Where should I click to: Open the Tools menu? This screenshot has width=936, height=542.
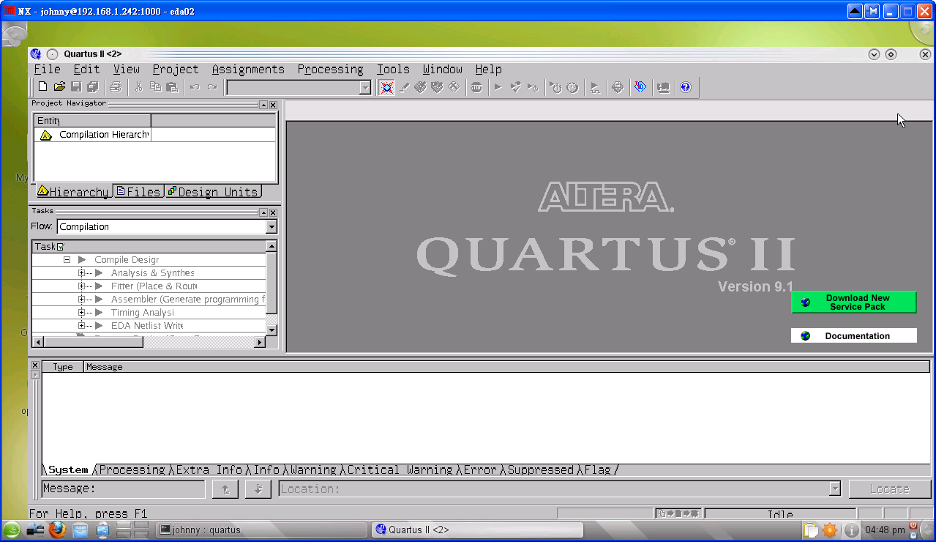point(393,69)
